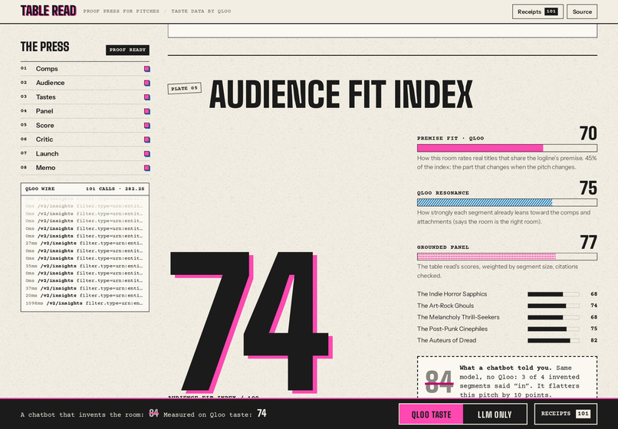This screenshot has width=618, height=429.
Task: Go to Score step in The Press
Action: pyautogui.click(x=85, y=126)
